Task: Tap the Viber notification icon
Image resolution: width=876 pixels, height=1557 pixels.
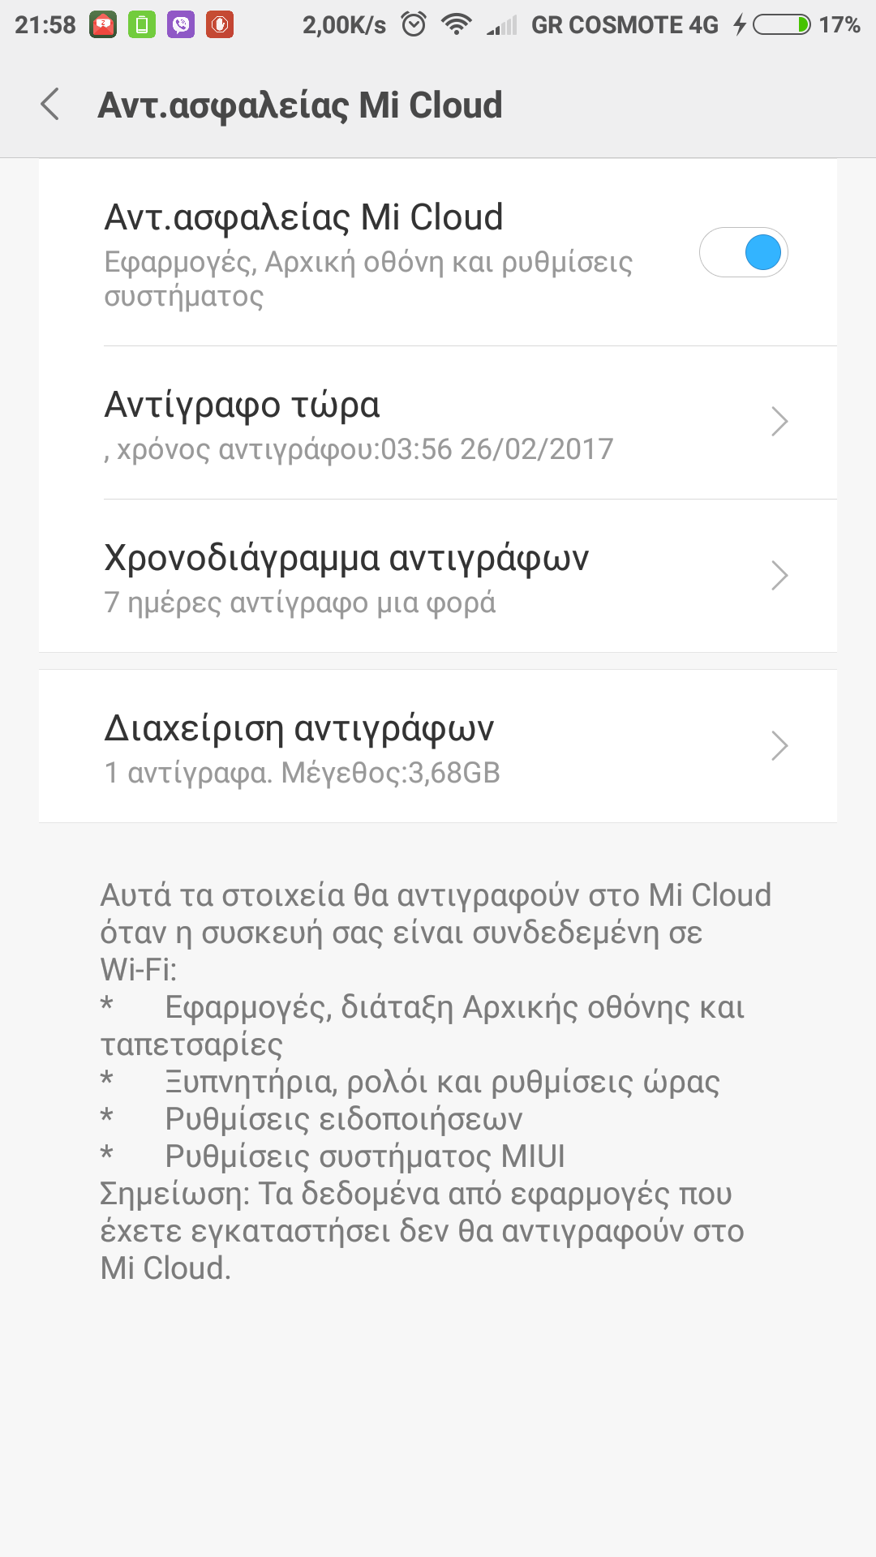Action: pos(181,25)
